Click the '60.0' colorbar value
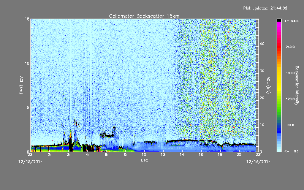304x190 pixels. 291,125
